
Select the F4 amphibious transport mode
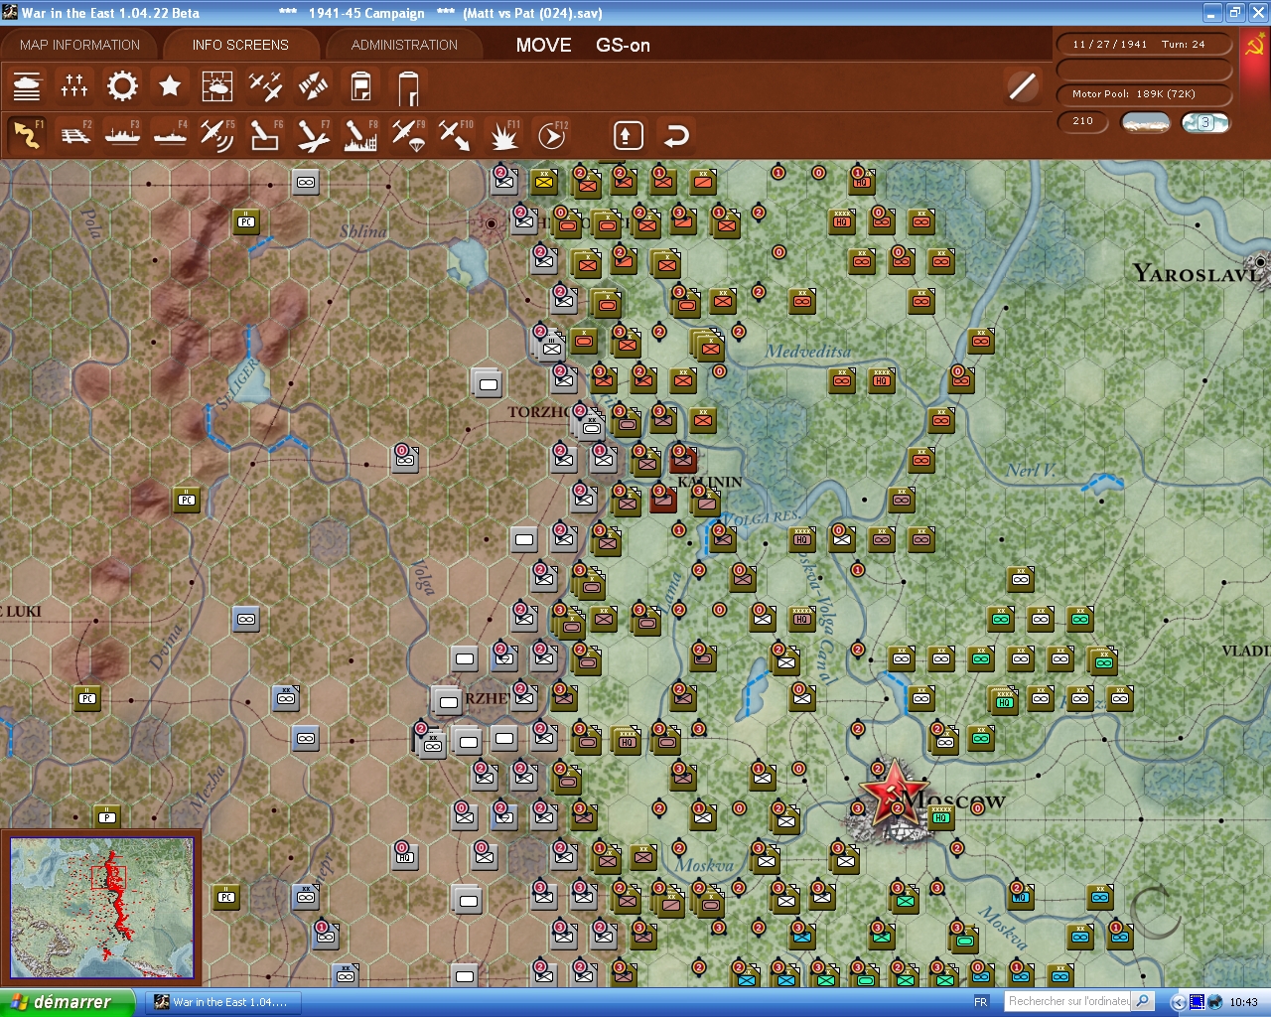(170, 135)
